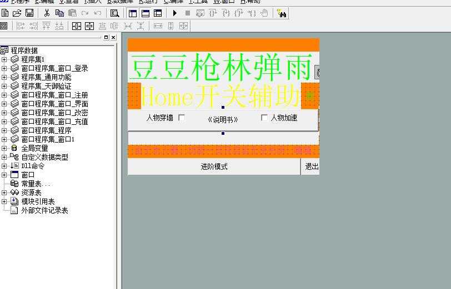451x289 pixels.
Task: Click the hand breakpoint icon
Action: (x=264, y=13)
